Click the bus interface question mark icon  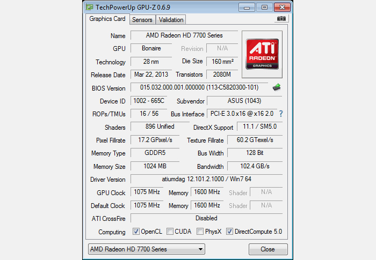[x=280, y=114]
